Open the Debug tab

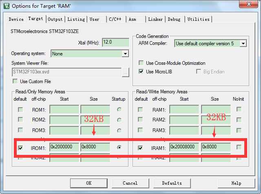[x=174, y=19]
